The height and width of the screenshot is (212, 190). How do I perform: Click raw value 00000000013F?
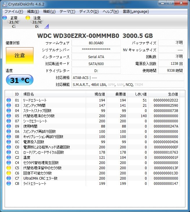(x=166, y=168)
